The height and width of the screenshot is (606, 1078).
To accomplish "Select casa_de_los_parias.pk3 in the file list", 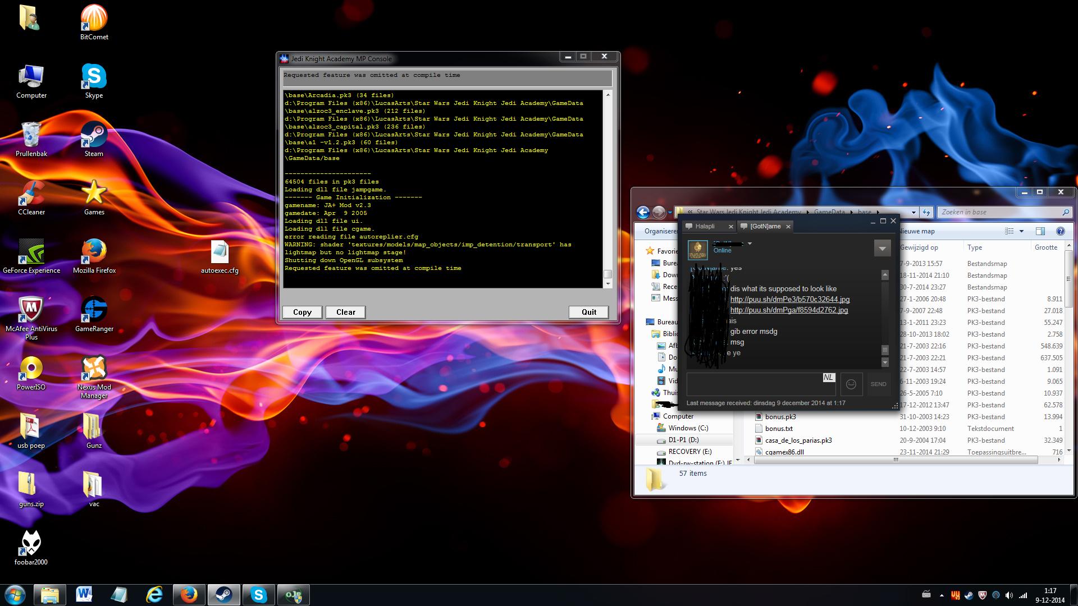I will 798,440.
